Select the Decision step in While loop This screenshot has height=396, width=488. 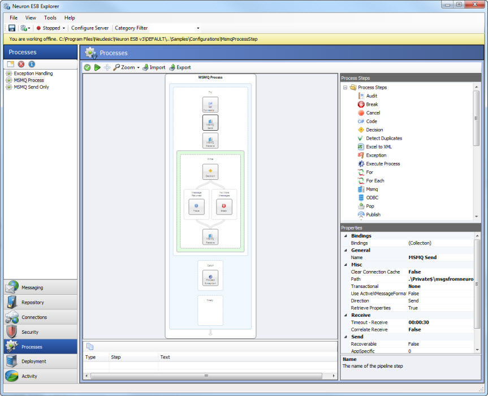coord(210,172)
